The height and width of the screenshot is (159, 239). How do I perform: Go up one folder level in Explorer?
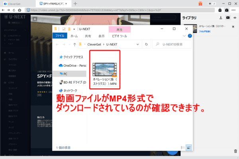click(x=74, y=44)
